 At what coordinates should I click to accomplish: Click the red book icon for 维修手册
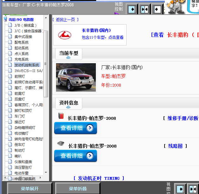(x=61, y=116)
